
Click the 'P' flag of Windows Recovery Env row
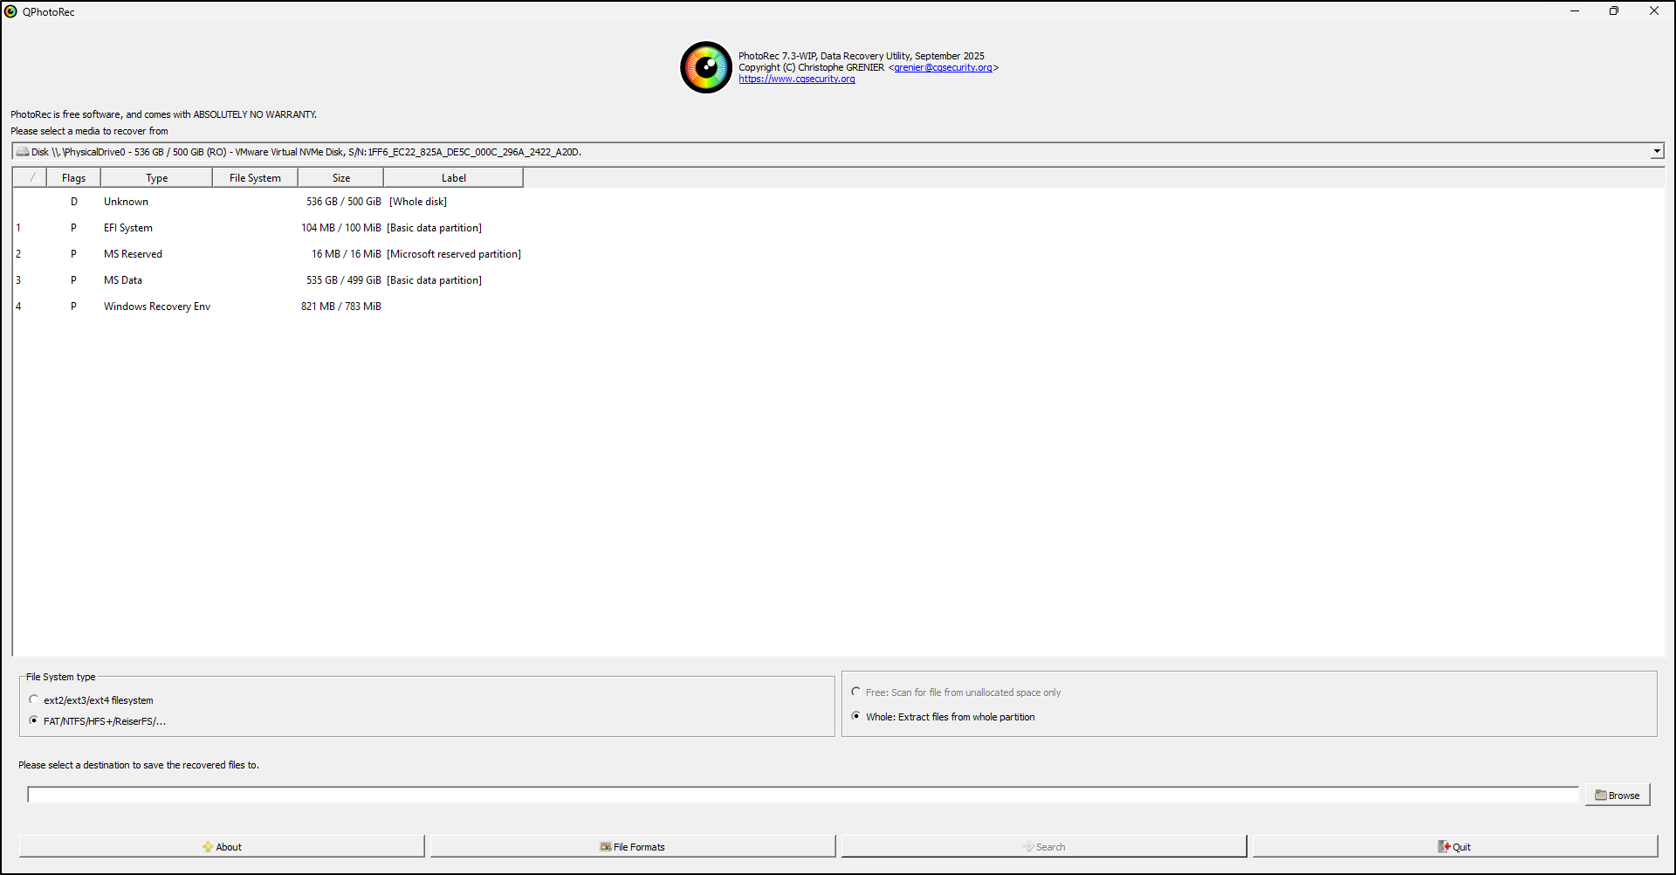pyautogui.click(x=73, y=307)
